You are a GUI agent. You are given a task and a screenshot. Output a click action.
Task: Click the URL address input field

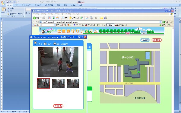click(x=100, y=22)
